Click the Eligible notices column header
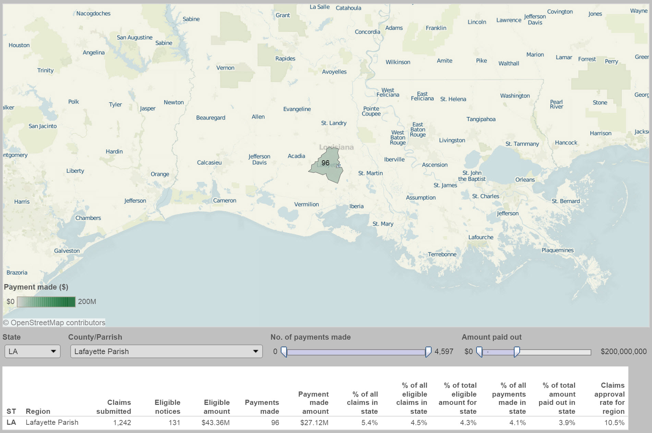The height and width of the screenshot is (433, 652). (x=167, y=407)
